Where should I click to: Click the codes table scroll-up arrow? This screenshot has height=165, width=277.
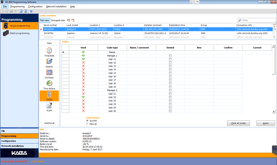(274, 46)
